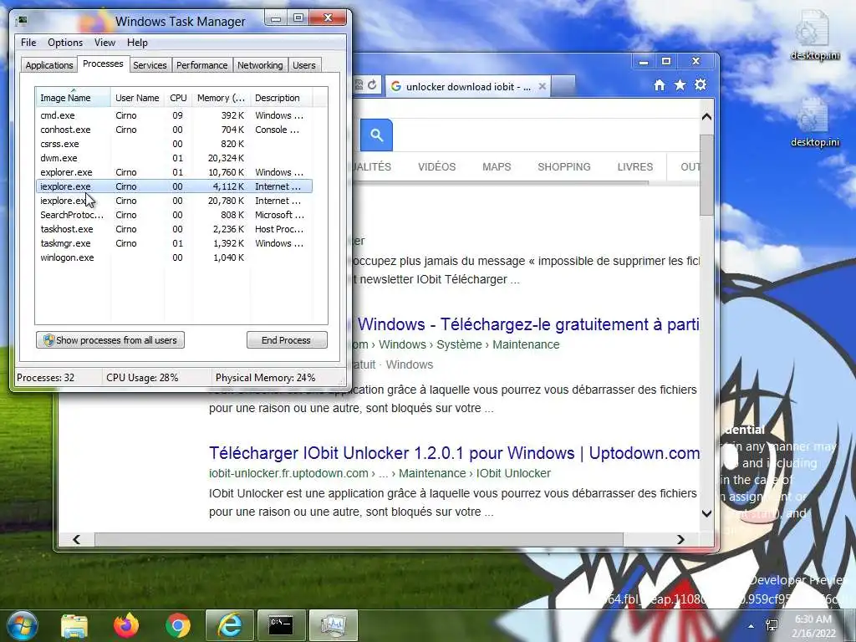Open browser Favorites star icon

coord(680,85)
